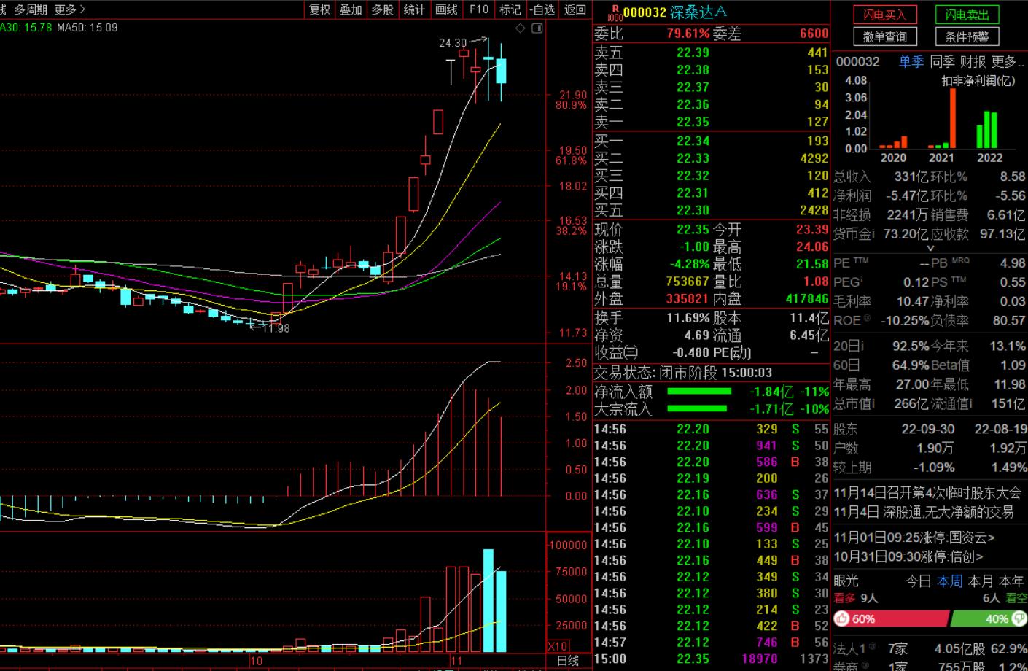
Task: Open 更多.. in the financial panel
Action: coord(1008,62)
